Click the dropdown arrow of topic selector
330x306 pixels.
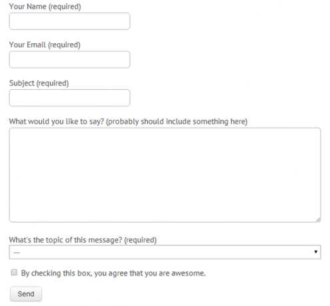315,252
